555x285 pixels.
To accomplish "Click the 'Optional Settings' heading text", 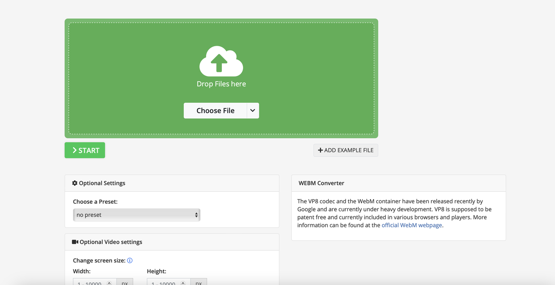I will click(x=102, y=183).
